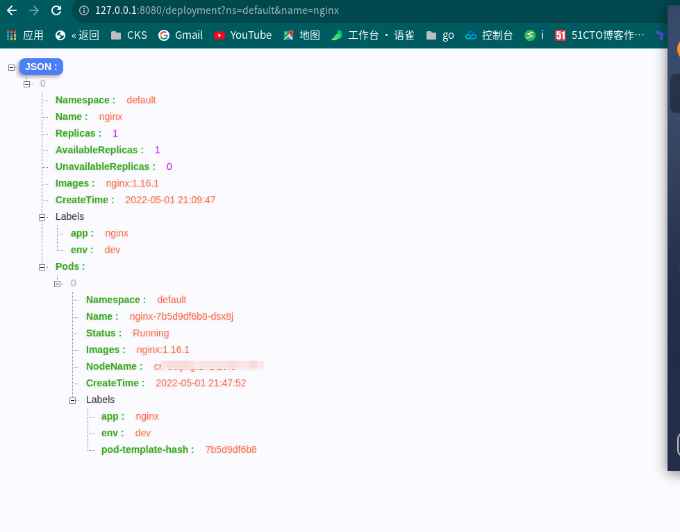Open the CKS bookmark folder
The width and height of the screenshot is (680, 532).
(x=128, y=35)
